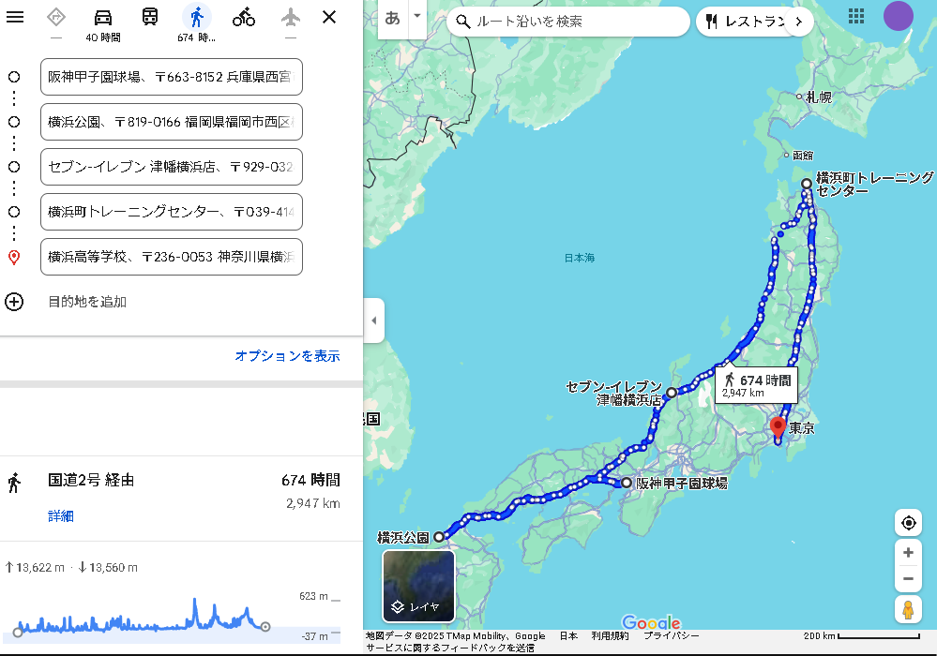This screenshot has width=937, height=656.
Task: Click the 横浜町トレーニングセンター waypoint field
Action: click(172, 212)
